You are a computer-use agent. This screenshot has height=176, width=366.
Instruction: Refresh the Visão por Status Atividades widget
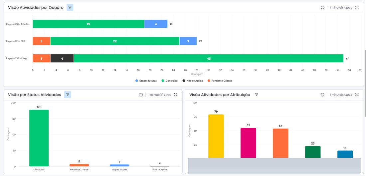141,94
